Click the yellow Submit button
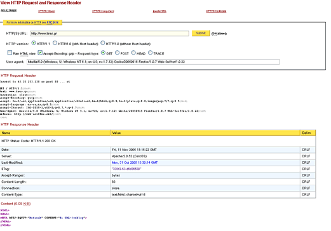The width and height of the screenshot is (331, 231). (x=201, y=33)
